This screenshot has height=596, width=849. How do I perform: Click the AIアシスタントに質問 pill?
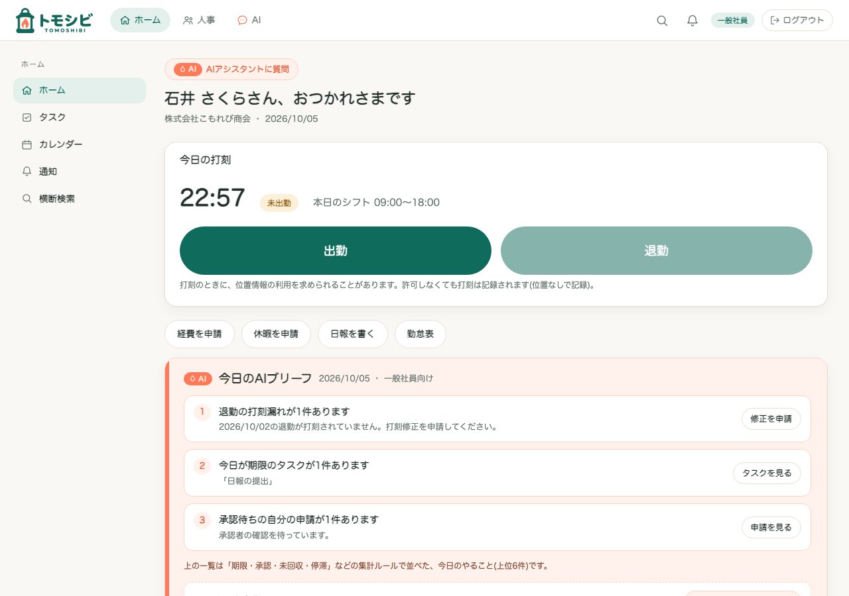(x=231, y=69)
